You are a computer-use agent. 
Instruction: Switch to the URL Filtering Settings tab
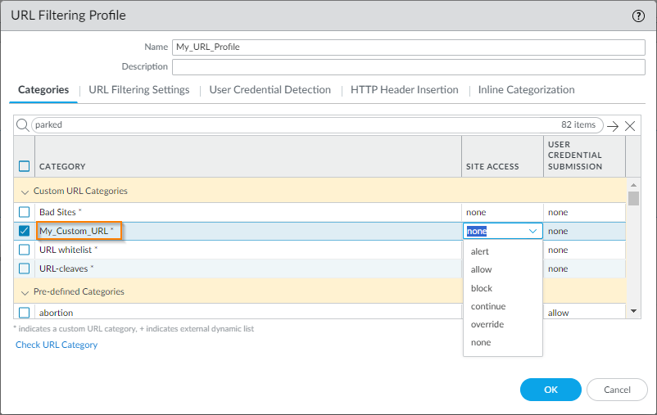(x=139, y=90)
